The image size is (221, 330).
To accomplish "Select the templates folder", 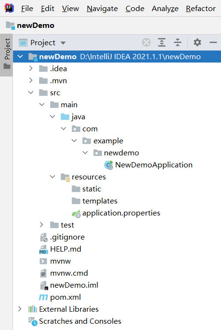I will click(100, 201).
